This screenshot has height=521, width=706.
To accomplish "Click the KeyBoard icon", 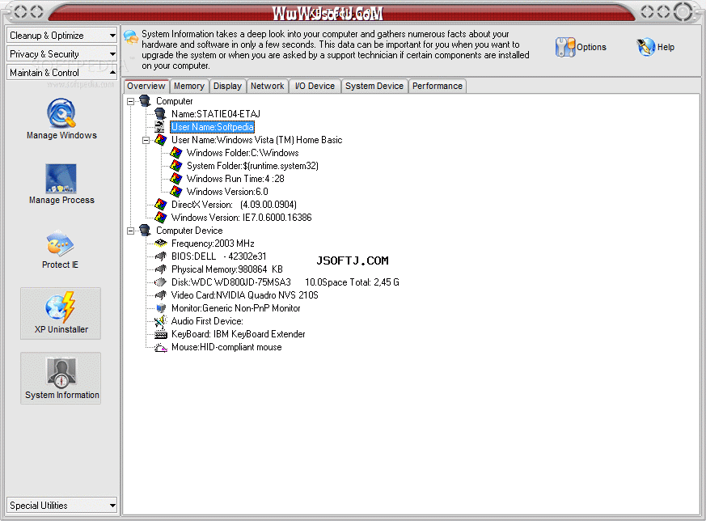I will point(160,335).
